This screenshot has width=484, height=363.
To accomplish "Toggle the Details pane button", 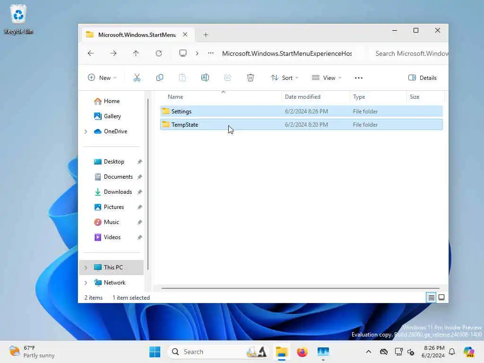I will (422, 78).
